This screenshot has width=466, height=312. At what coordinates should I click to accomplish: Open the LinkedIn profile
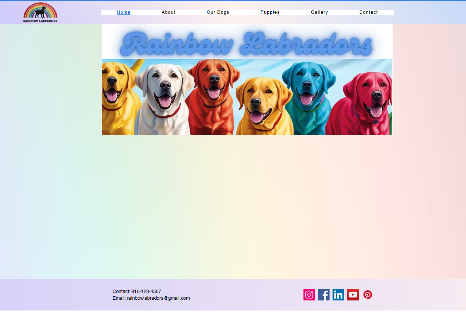tap(338, 294)
